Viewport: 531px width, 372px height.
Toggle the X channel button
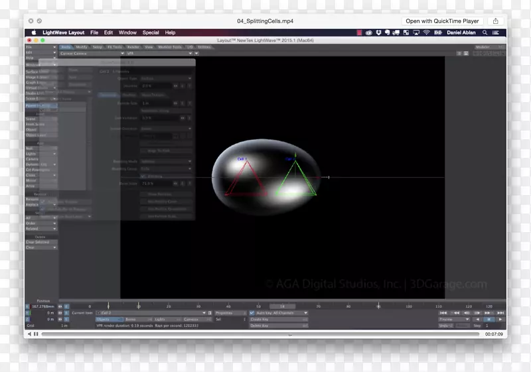[27, 306]
